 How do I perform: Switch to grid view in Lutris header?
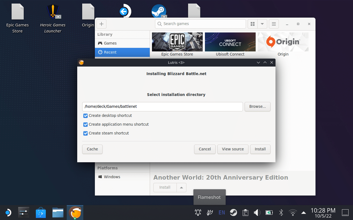[252, 24]
